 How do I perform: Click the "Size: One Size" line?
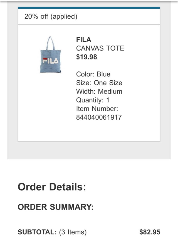99,83
